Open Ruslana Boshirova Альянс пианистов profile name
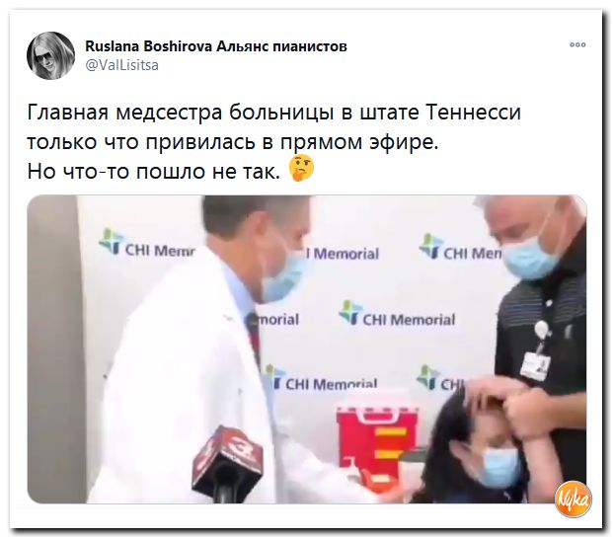The height and width of the screenshot is (539, 613). click(216, 46)
